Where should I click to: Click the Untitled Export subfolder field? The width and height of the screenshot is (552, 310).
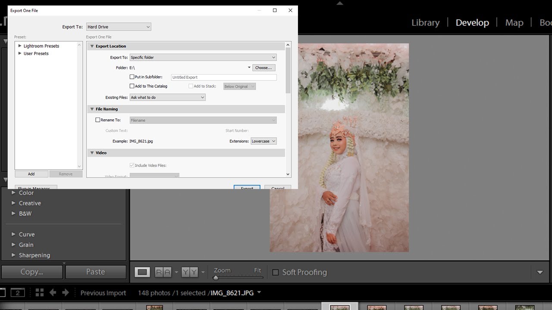[x=224, y=77]
